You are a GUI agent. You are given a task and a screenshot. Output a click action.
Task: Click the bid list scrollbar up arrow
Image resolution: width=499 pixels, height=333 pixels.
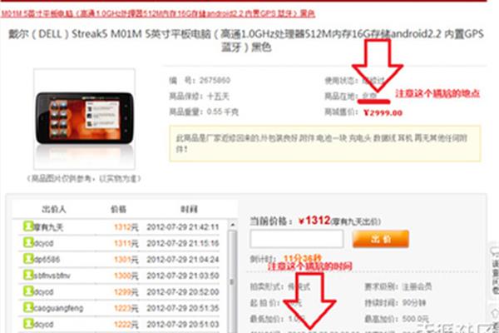[x=233, y=225]
